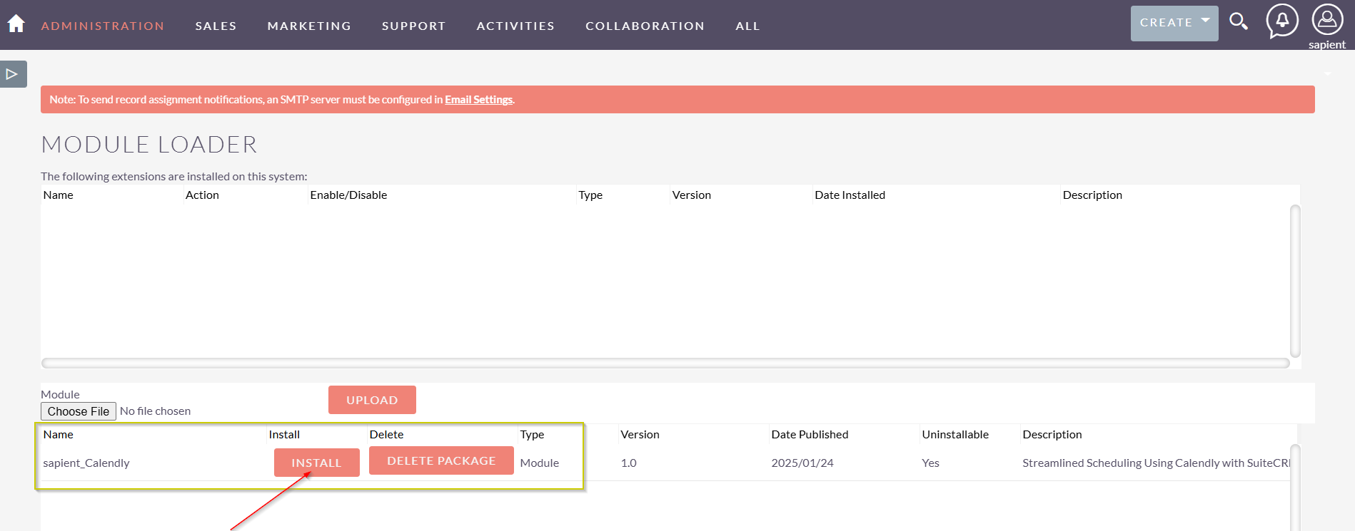
Task: Click the Enable/Disable column header
Action: click(348, 195)
